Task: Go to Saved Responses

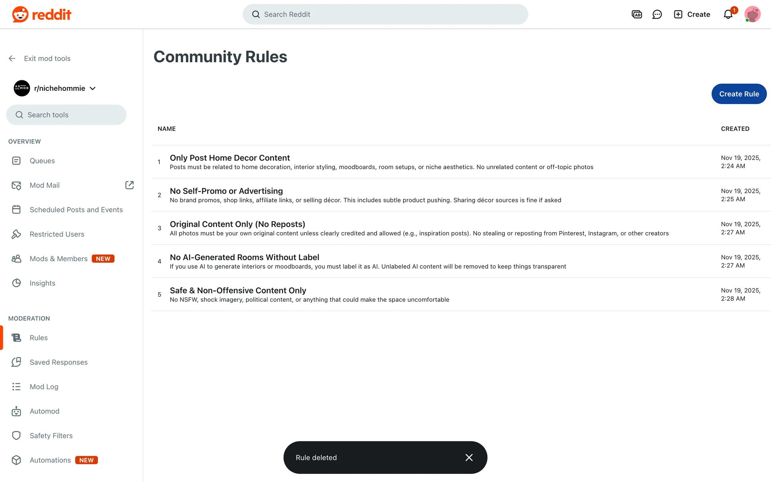Action: 58,362
